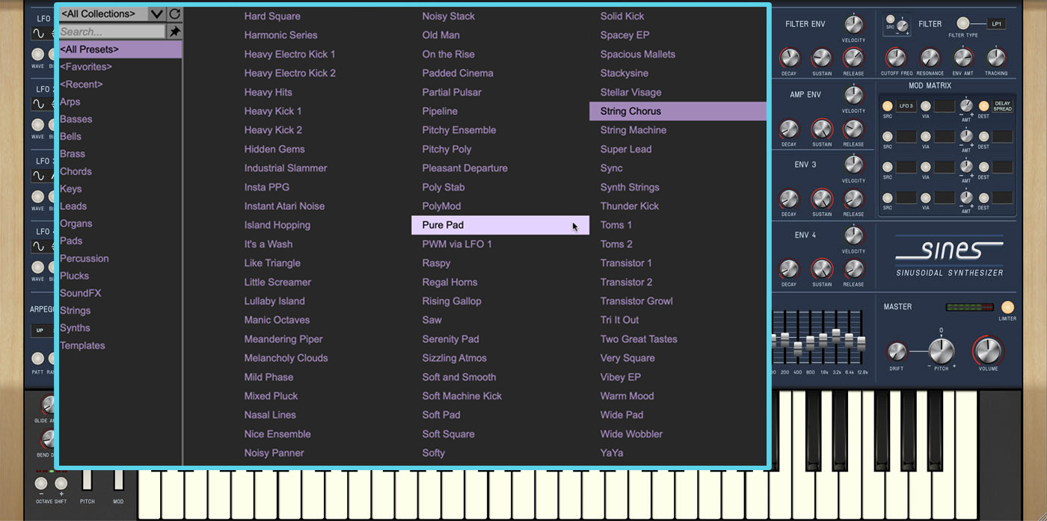Viewport: 1047px width, 521px height.
Task: Select the Arps category
Action: (x=70, y=102)
